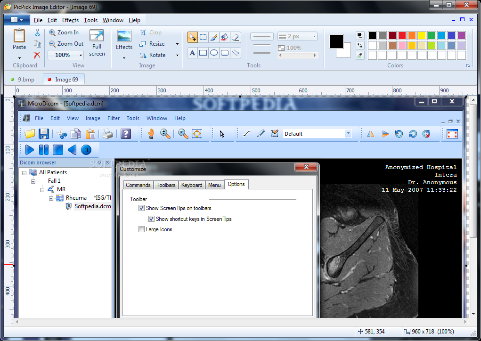This screenshot has height=341, width=481.
Task: Select the Ellipse shape tool
Action: point(214,53)
